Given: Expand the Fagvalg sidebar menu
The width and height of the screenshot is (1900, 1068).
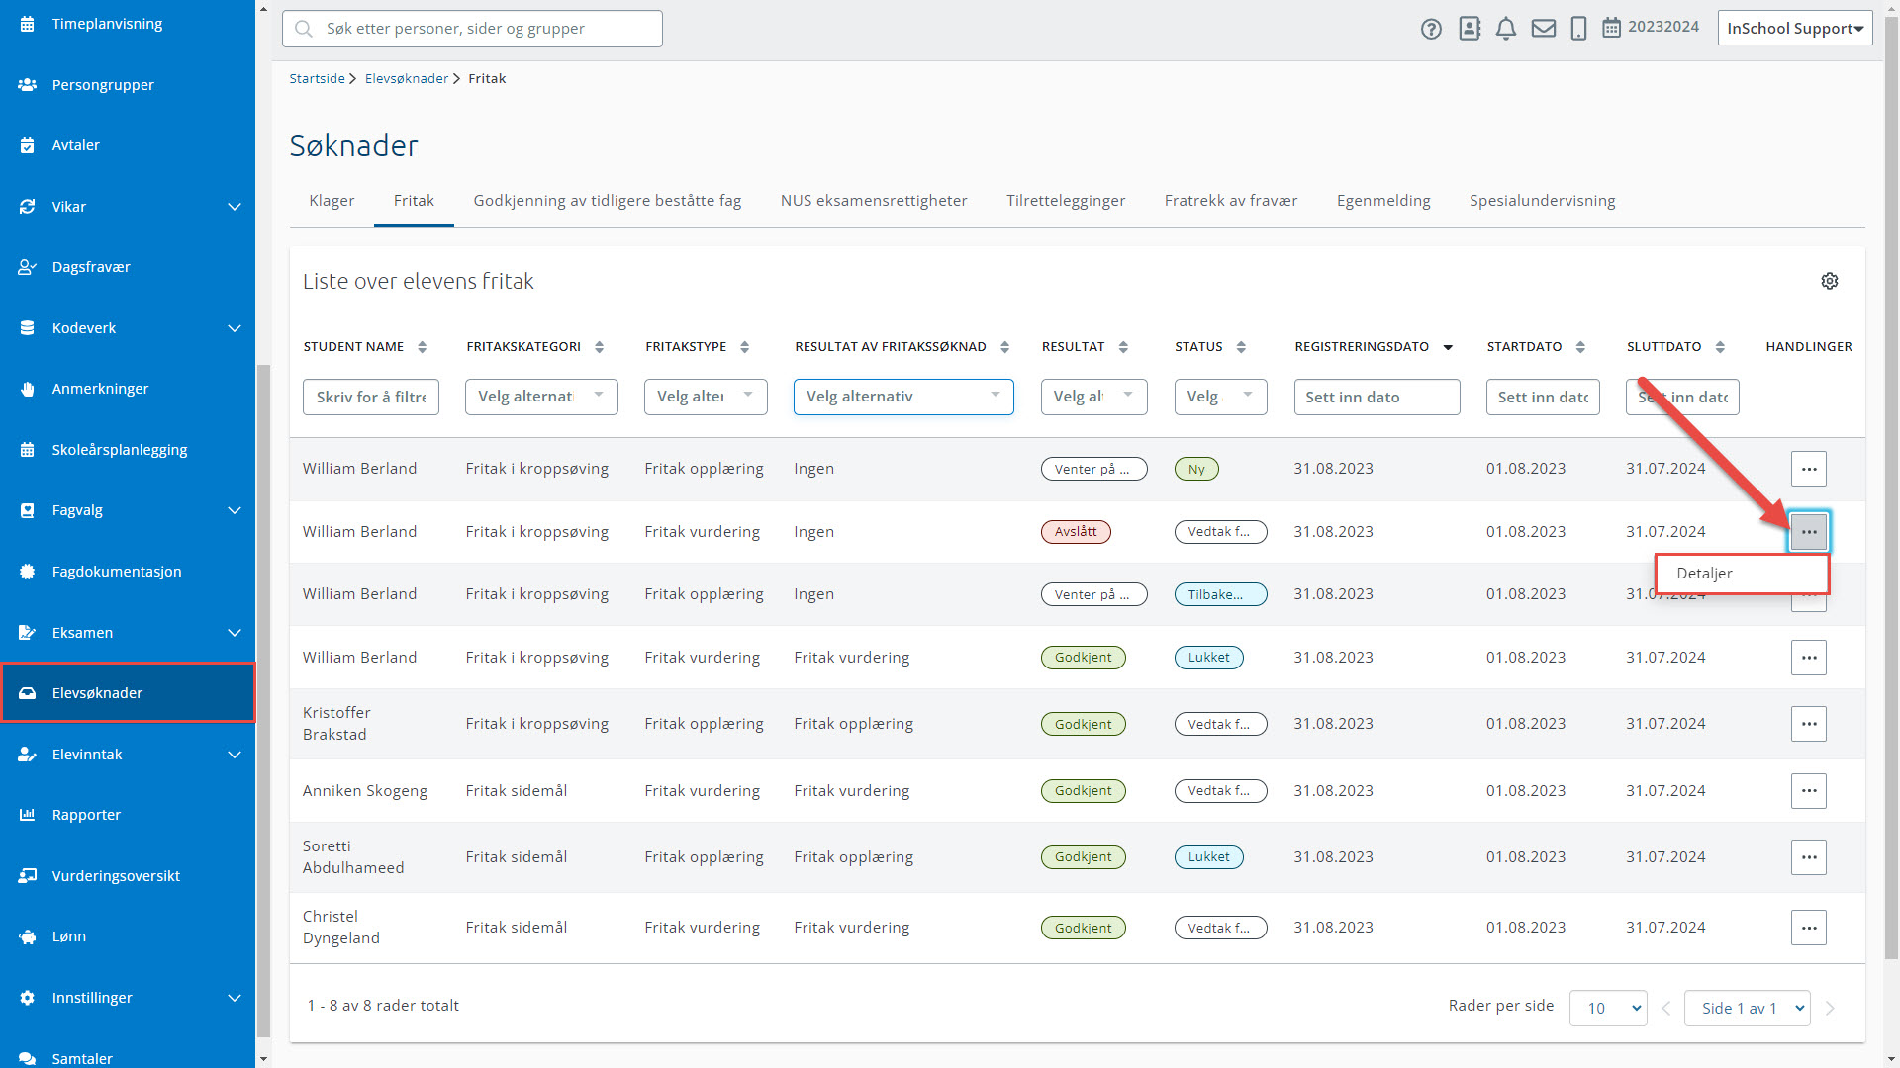Looking at the screenshot, I should [235, 510].
